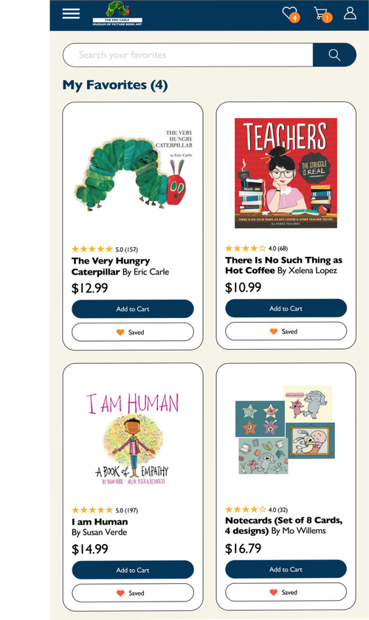Open the Notecards product image
The height and width of the screenshot is (620, 369).
point(285,430)
